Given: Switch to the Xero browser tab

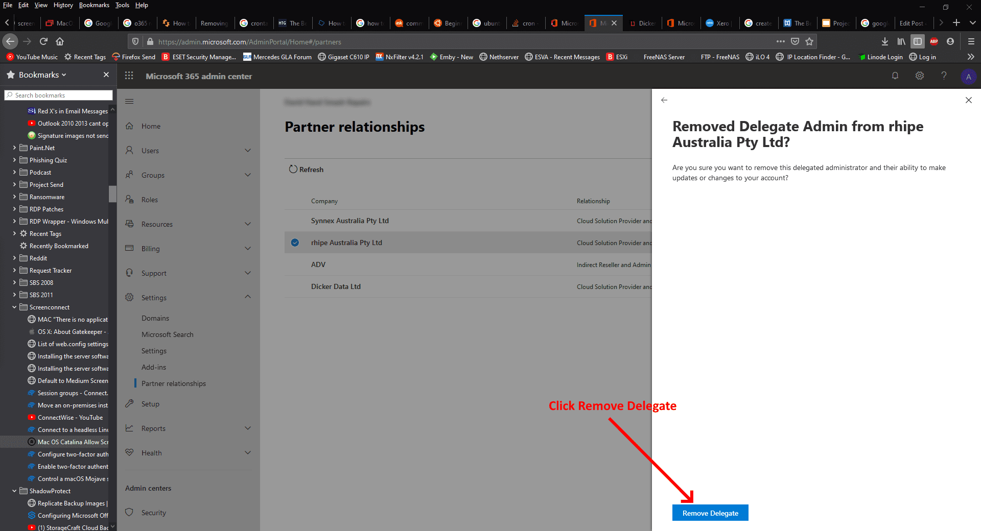Looking at the screenshot, I should [719, 23].
